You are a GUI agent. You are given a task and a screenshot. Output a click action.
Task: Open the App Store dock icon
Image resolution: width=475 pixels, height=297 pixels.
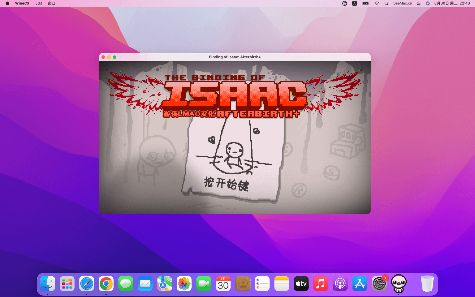(x=360, y=284)
